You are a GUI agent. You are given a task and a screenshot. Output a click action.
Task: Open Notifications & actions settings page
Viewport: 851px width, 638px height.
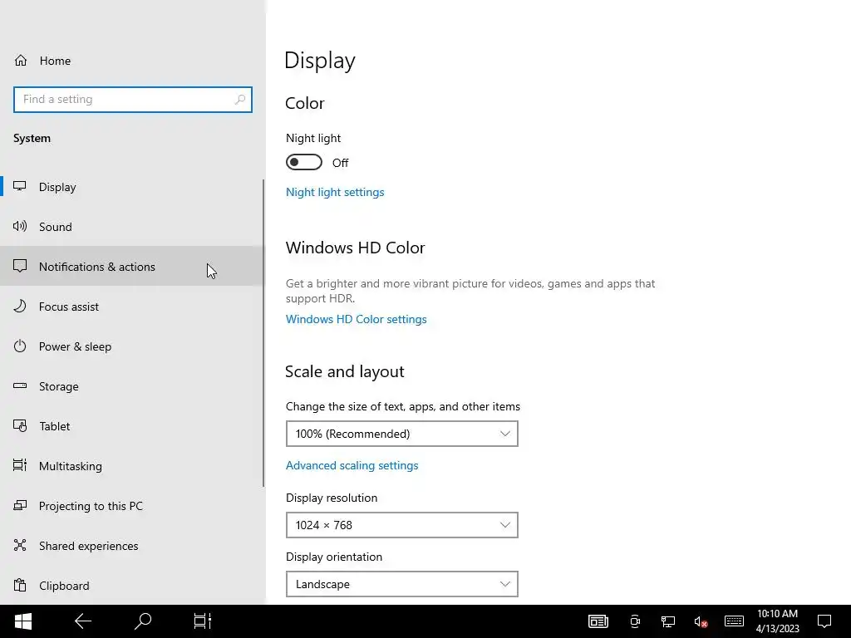click(x=132, y=266)
